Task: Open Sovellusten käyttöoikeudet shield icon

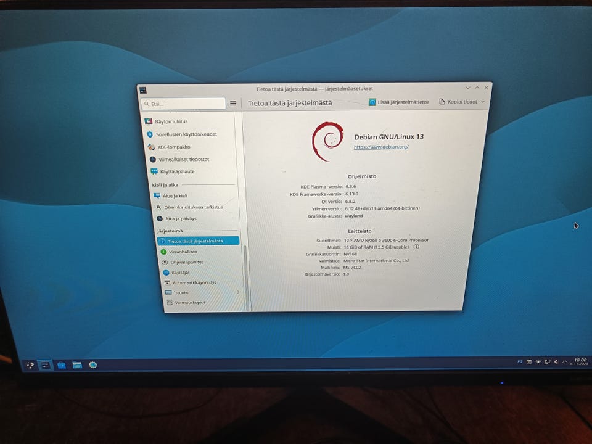Action: pos(150,134)
